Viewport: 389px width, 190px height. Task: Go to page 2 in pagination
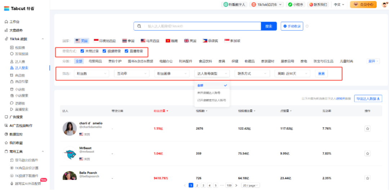coord(197,185)
